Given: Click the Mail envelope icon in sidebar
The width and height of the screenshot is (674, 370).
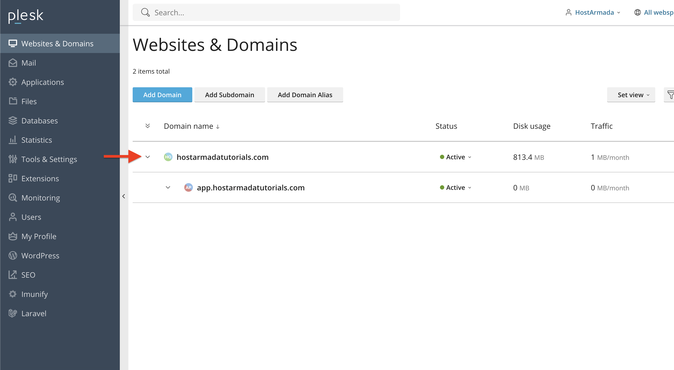Looking at the screenshot, I should (x=13, y=63).
